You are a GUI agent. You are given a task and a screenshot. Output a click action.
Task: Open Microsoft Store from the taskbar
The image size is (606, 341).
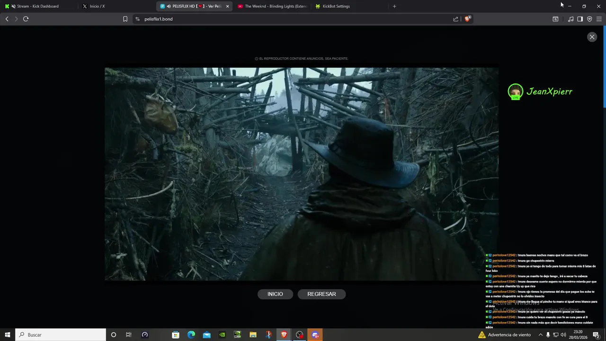[x=176, y=335]
